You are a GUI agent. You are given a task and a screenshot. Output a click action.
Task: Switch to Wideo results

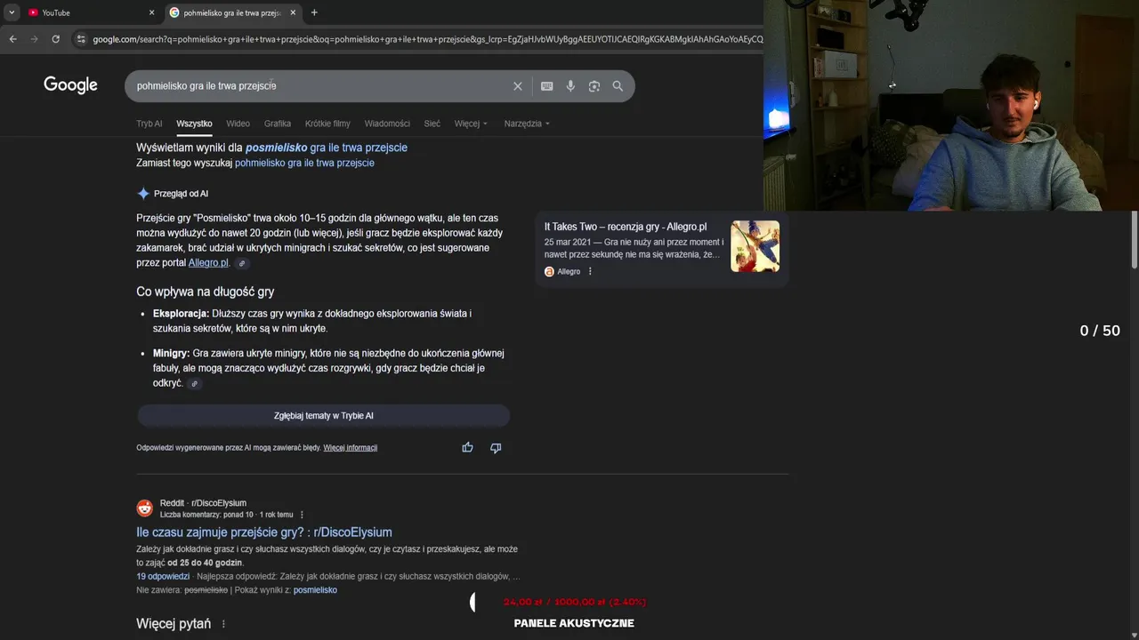pyautogui.click(x=238, y=124)
